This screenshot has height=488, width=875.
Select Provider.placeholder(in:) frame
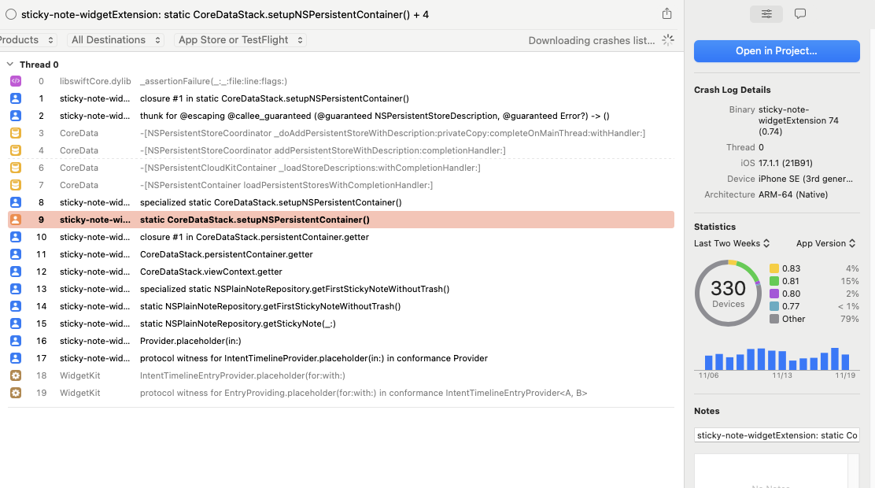190,341
